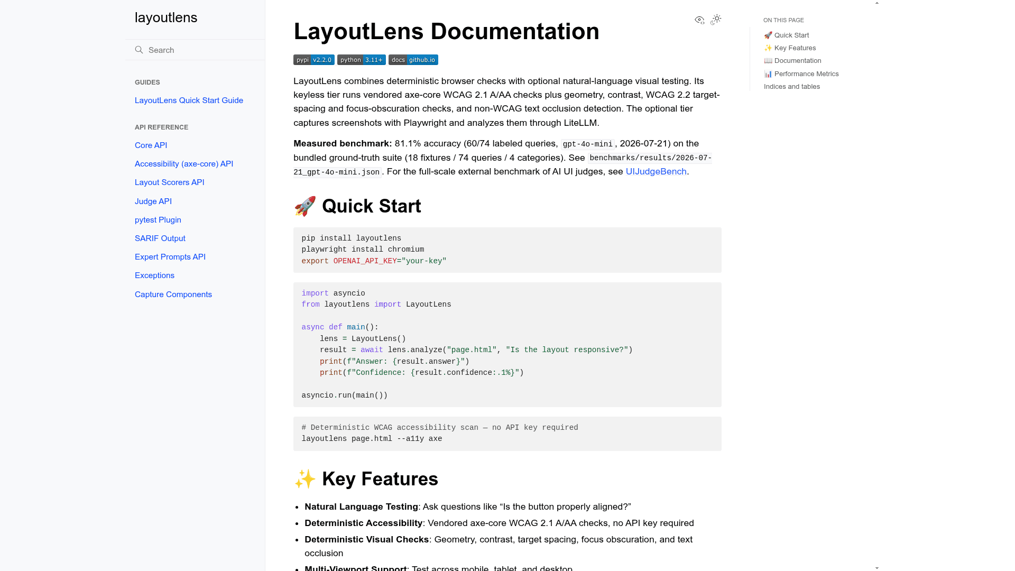
Task: Click the export OPENAI_API_KEY code line
Action: pyautogui.click(x=374, y=261)
